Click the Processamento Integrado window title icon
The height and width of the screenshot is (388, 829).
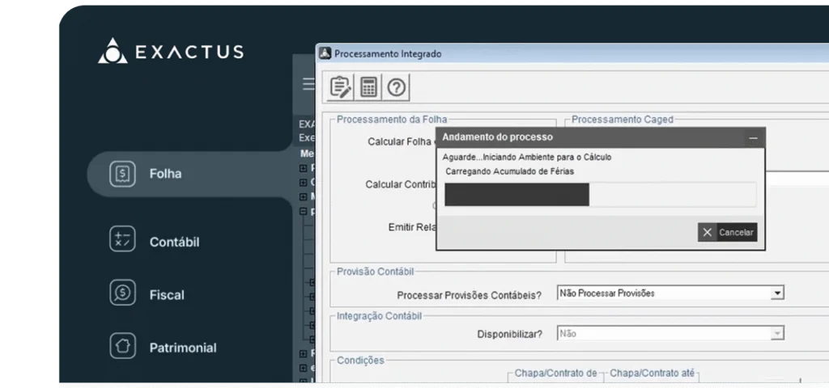pyautogui.click(x=325, y=54)
